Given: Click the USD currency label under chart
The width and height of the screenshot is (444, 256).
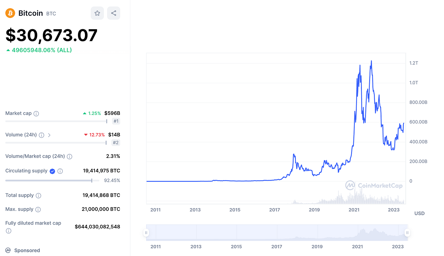Looking at the screenshot, I should click(x=420, y=213).
